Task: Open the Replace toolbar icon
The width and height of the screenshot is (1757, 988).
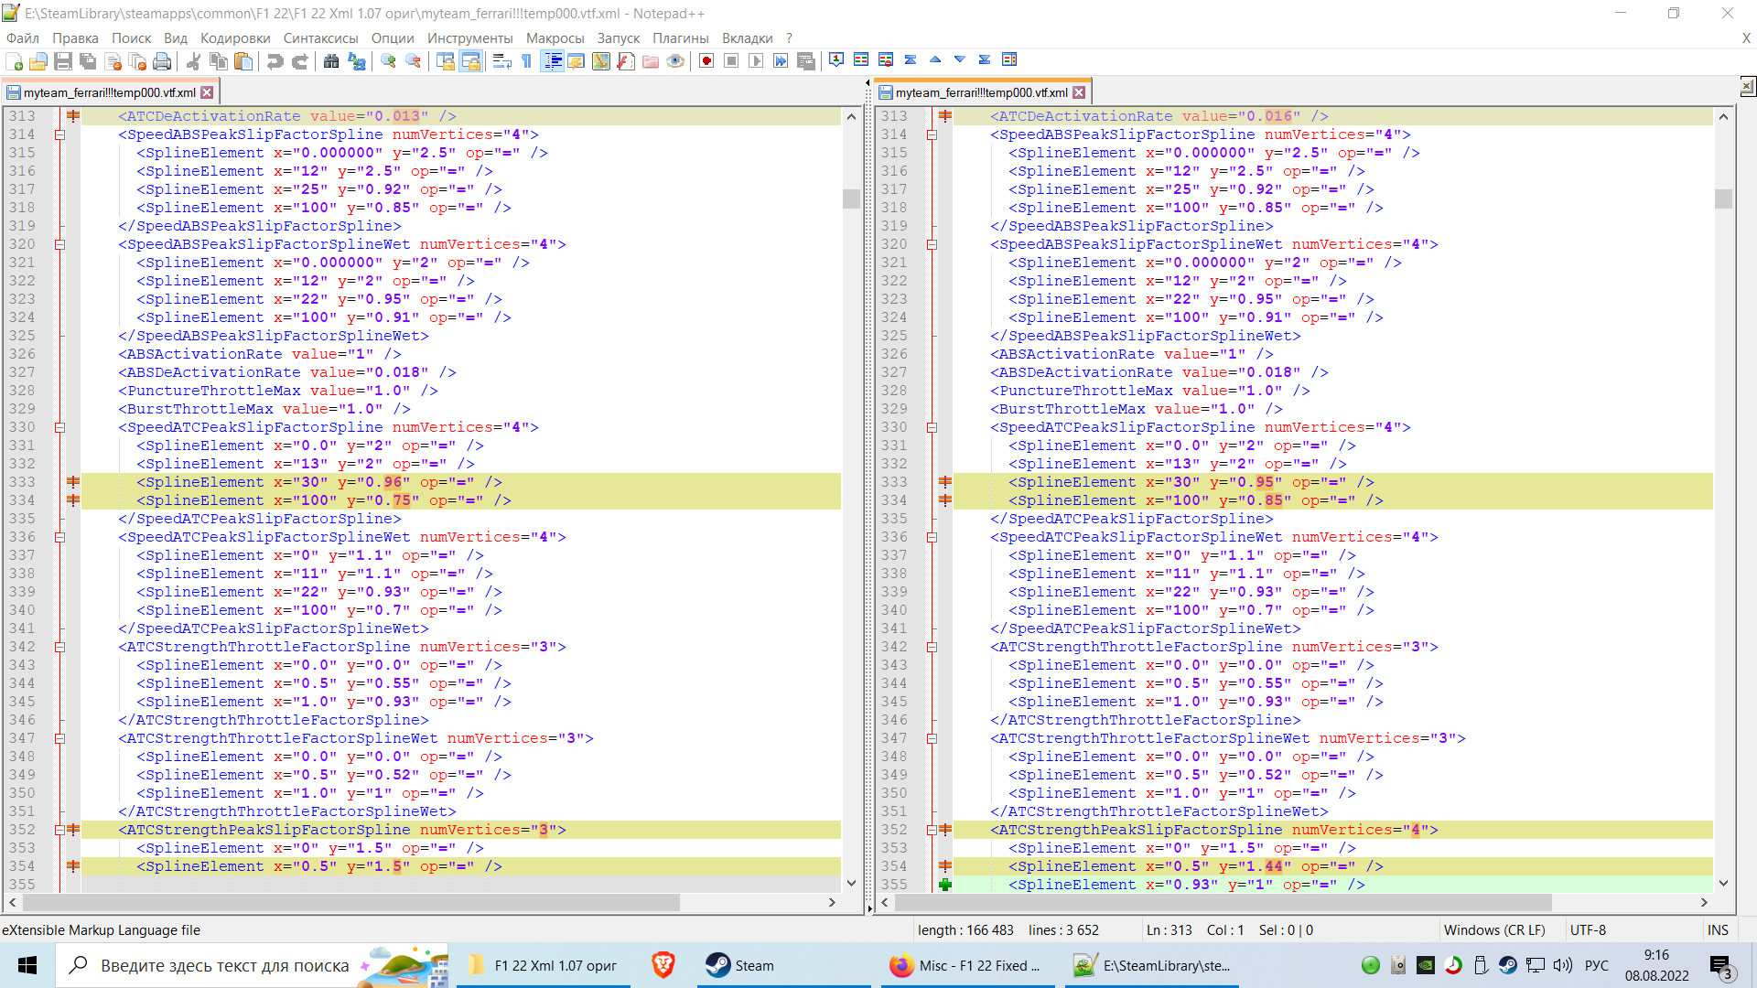Action: [x=357, y=61]
